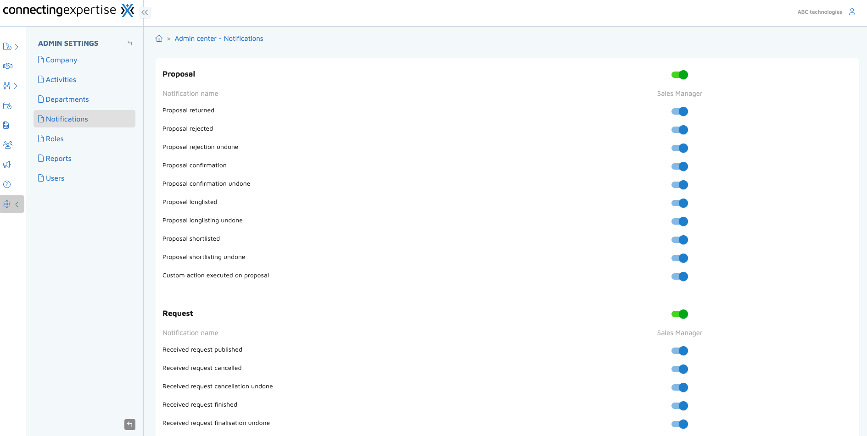Click the home breadcrumb icon
This screenshot has width=867, height=436.
click(159, 39)
